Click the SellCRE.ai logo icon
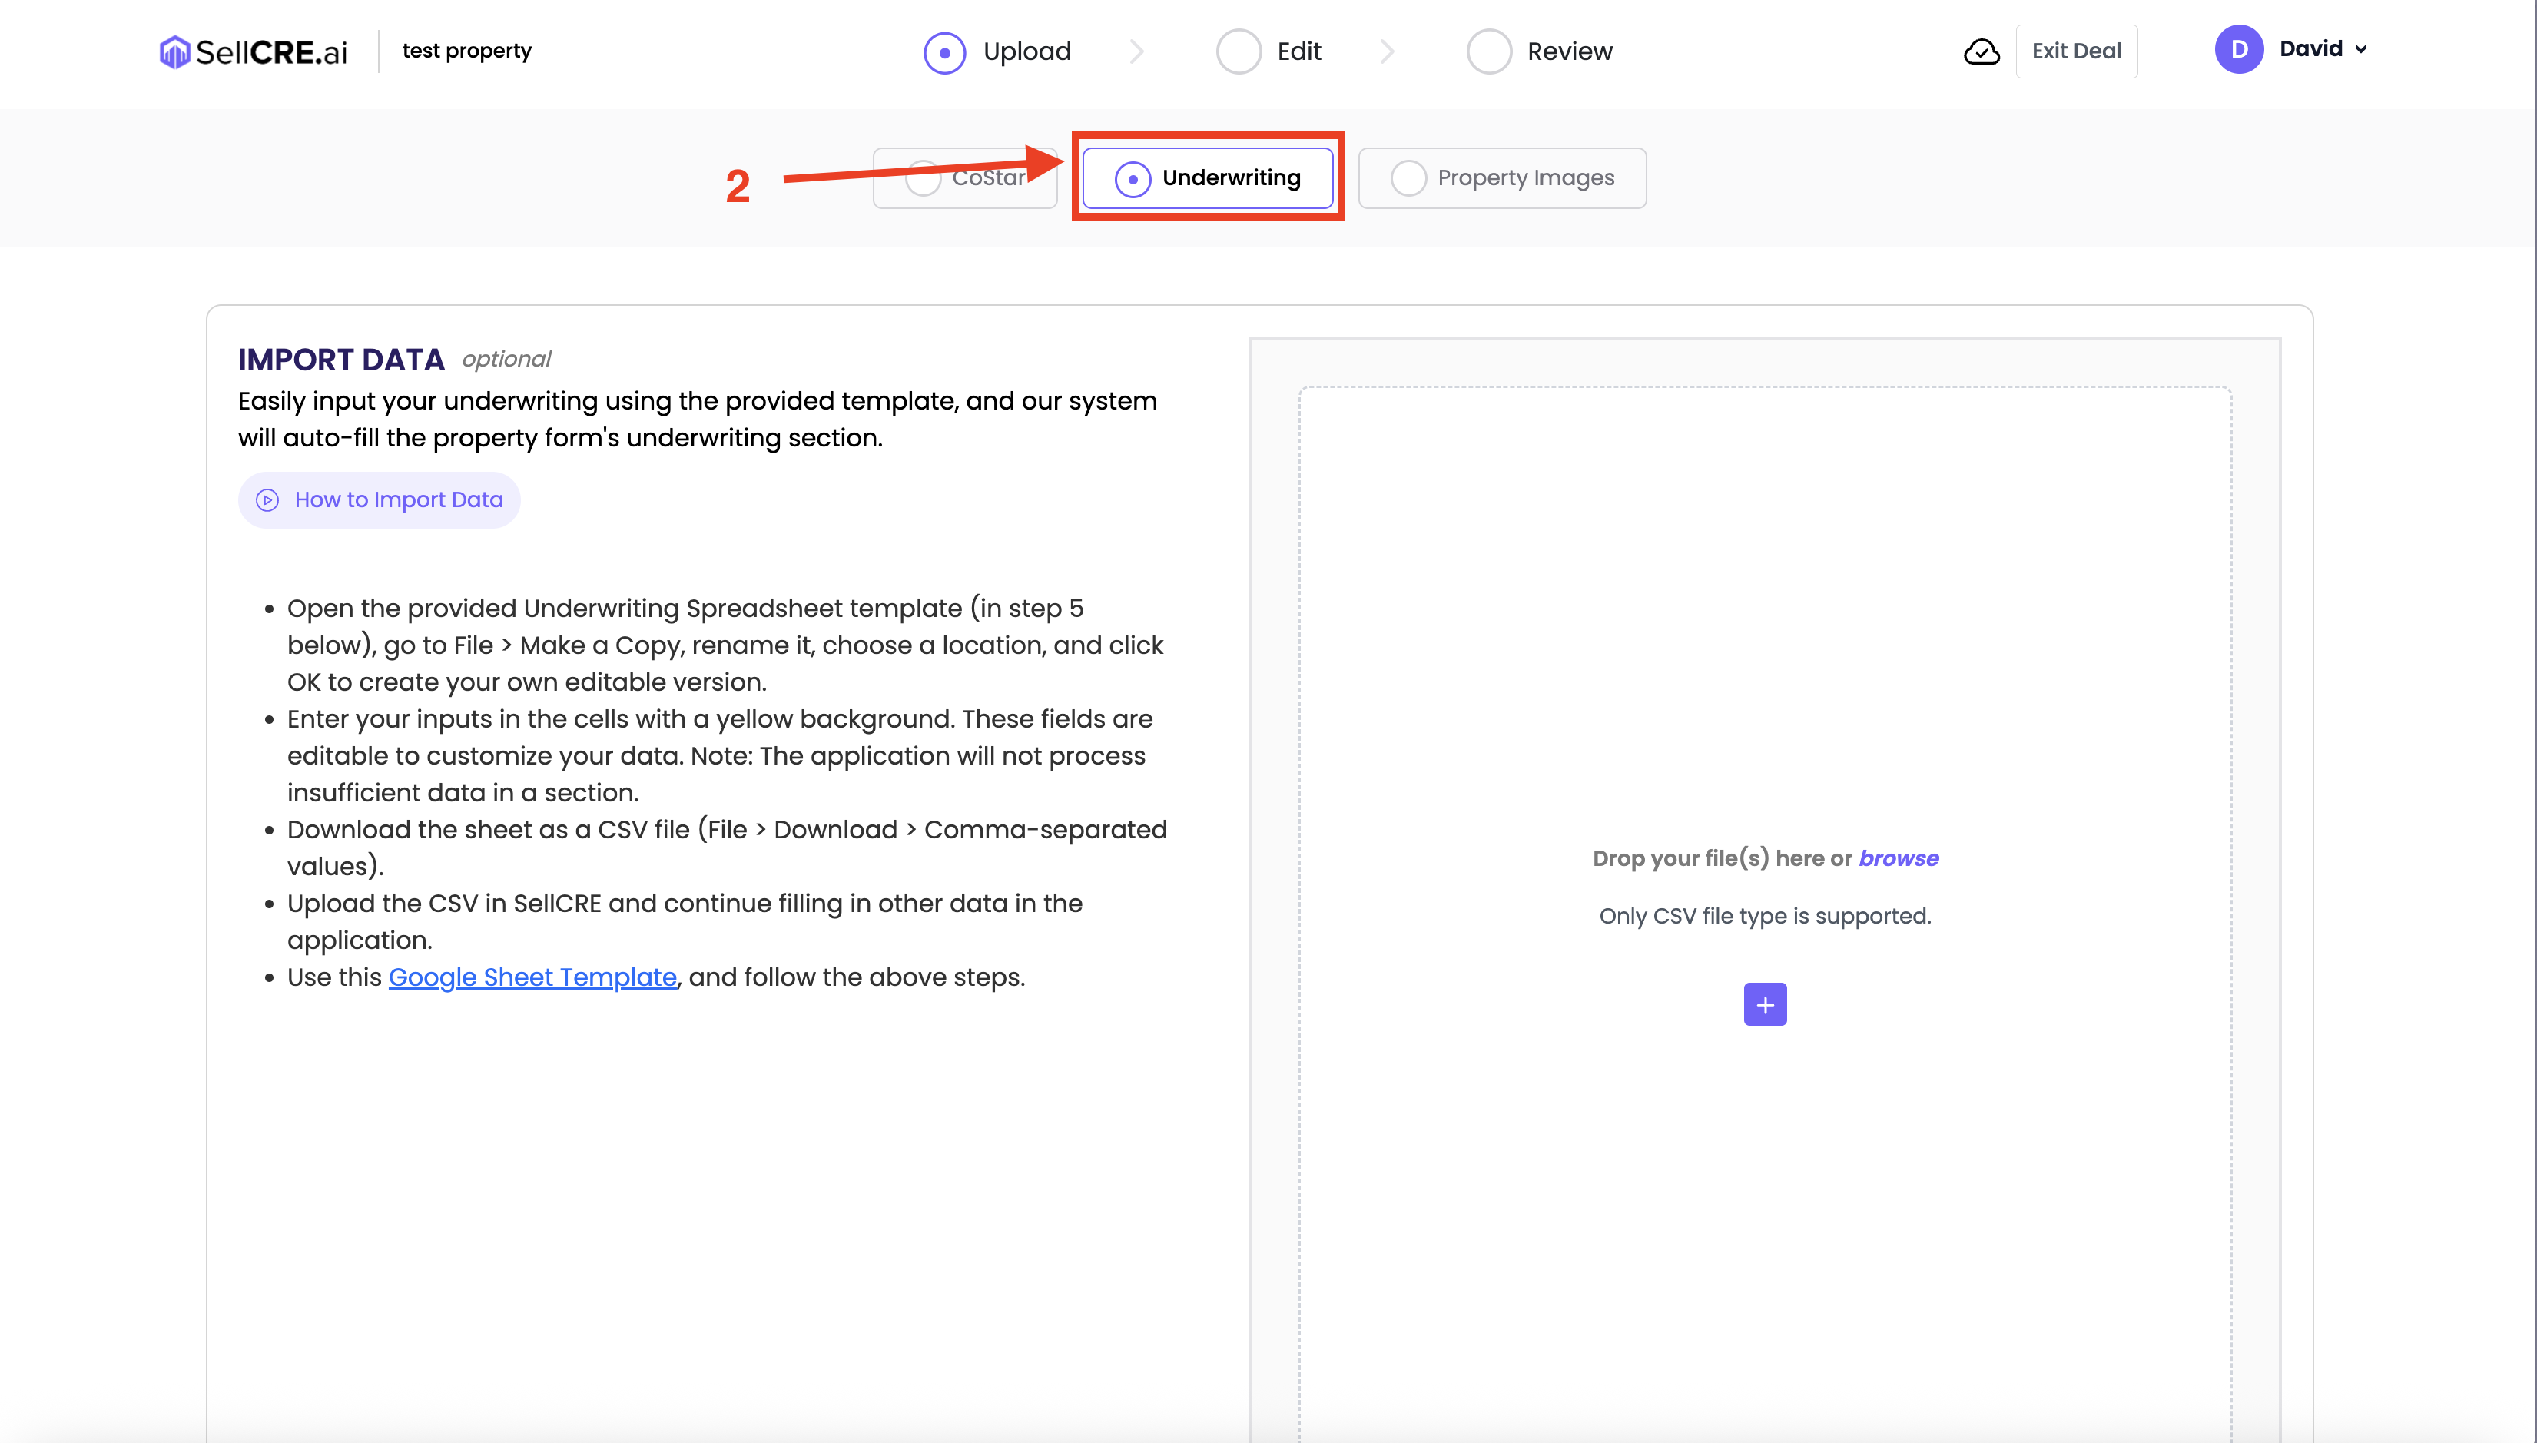The image size is (2537, 1443). [174, 51]
